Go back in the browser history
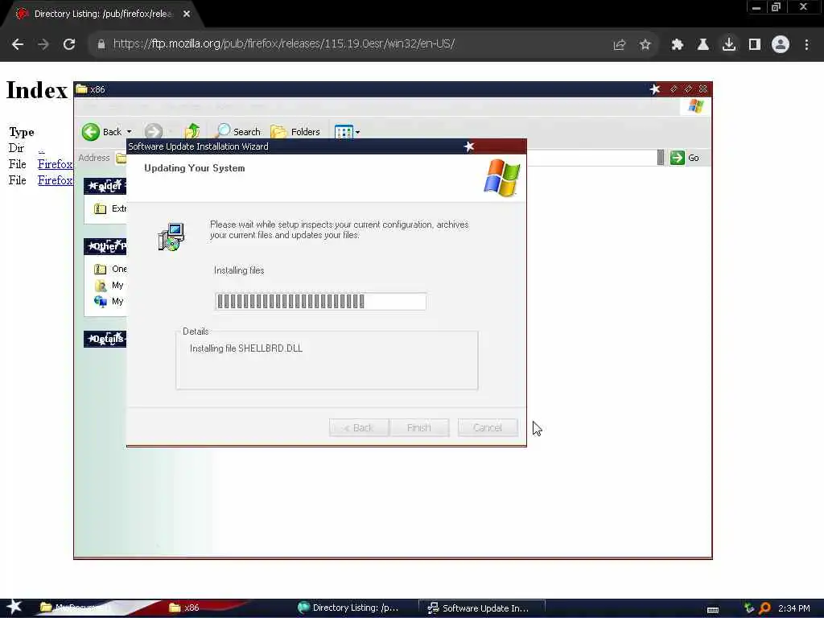Viewport: 824px width, 618px height. pos(18,44)
